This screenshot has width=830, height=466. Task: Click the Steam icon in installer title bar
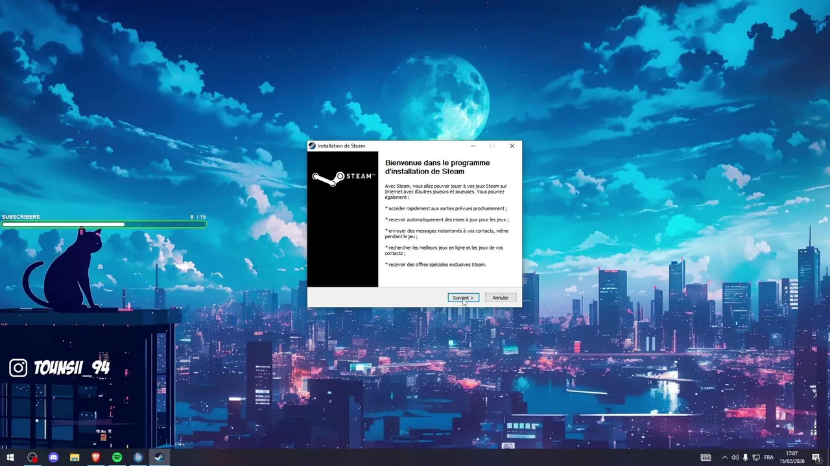click(312, 146)
